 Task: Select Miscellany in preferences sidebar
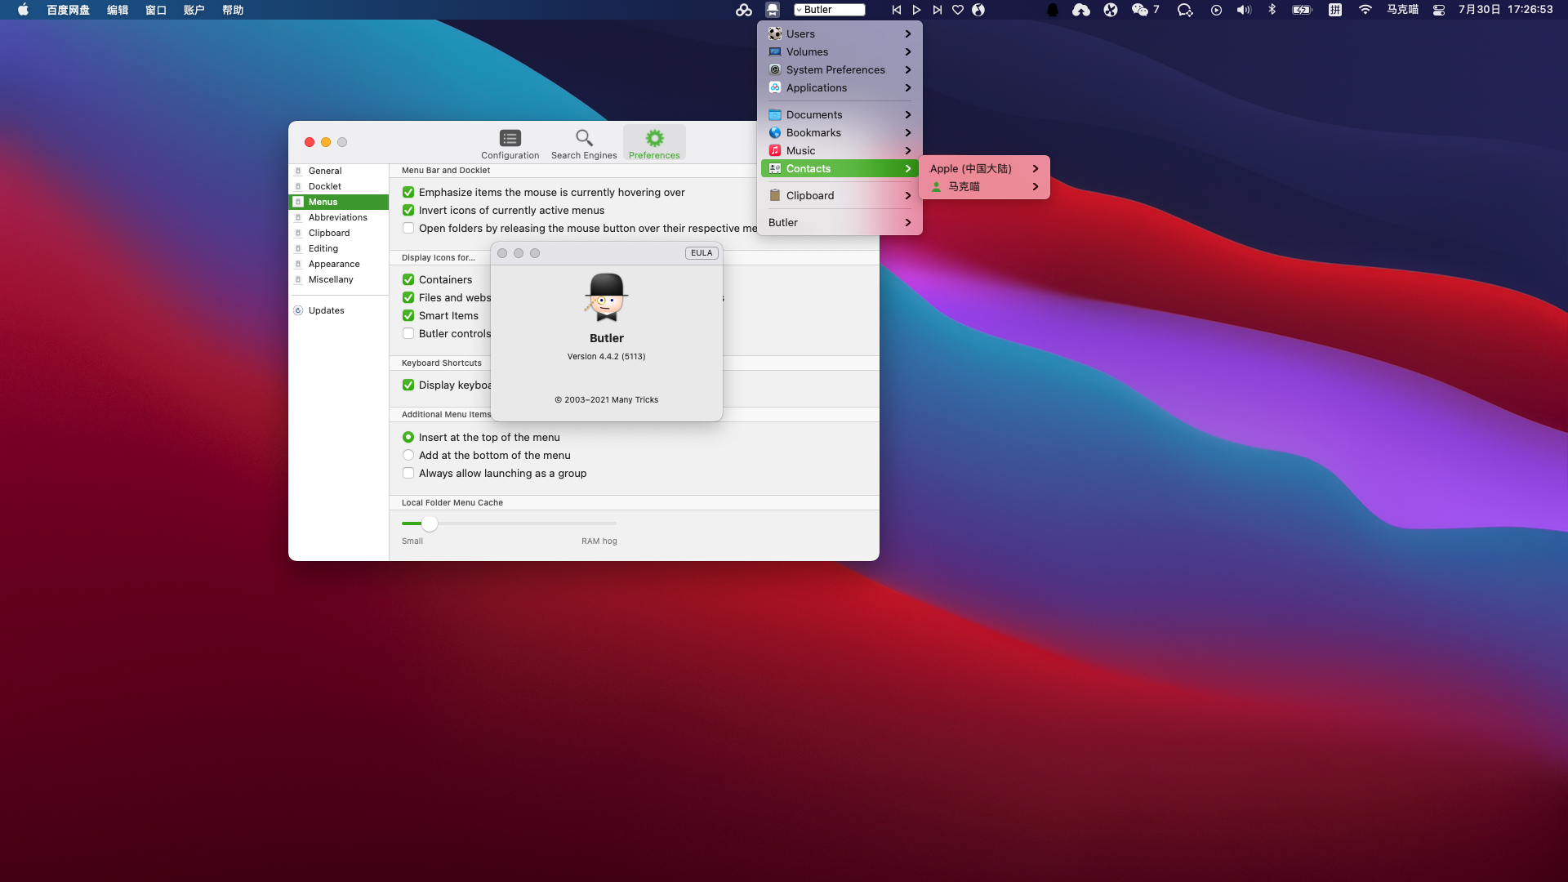[339, 279]
